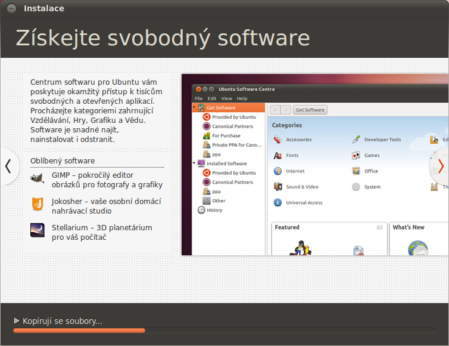Image resolution: width=449 pixels, height=346 pixels.
Task: Minimize the Instalace window
Action: (x=11, y=8)
